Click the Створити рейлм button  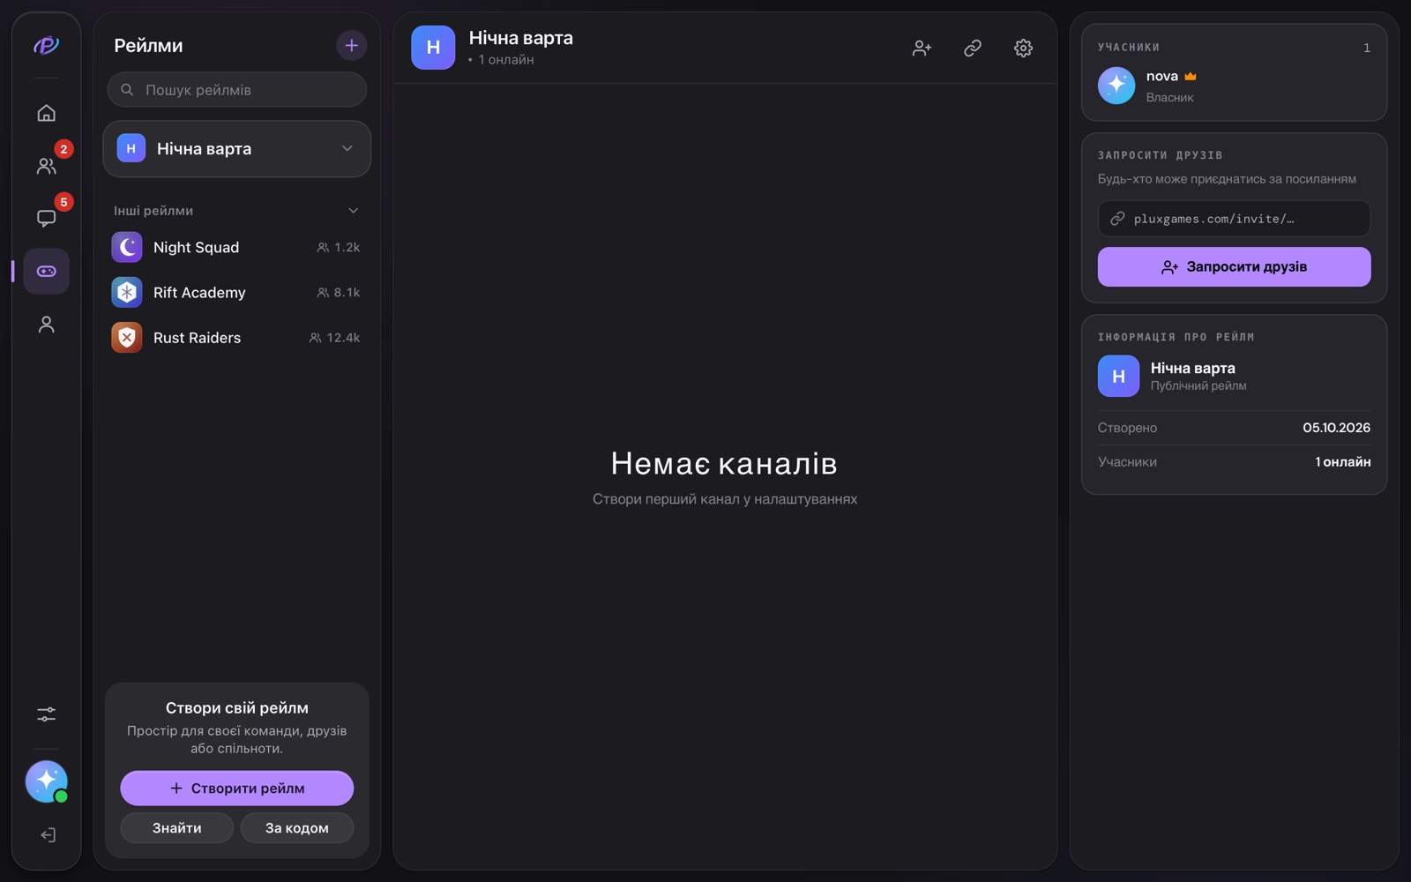[x=236, y=788]
